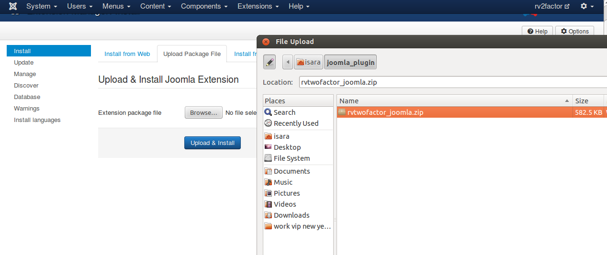
Task: Click the path back arrow button
Action: pos(288,62)
